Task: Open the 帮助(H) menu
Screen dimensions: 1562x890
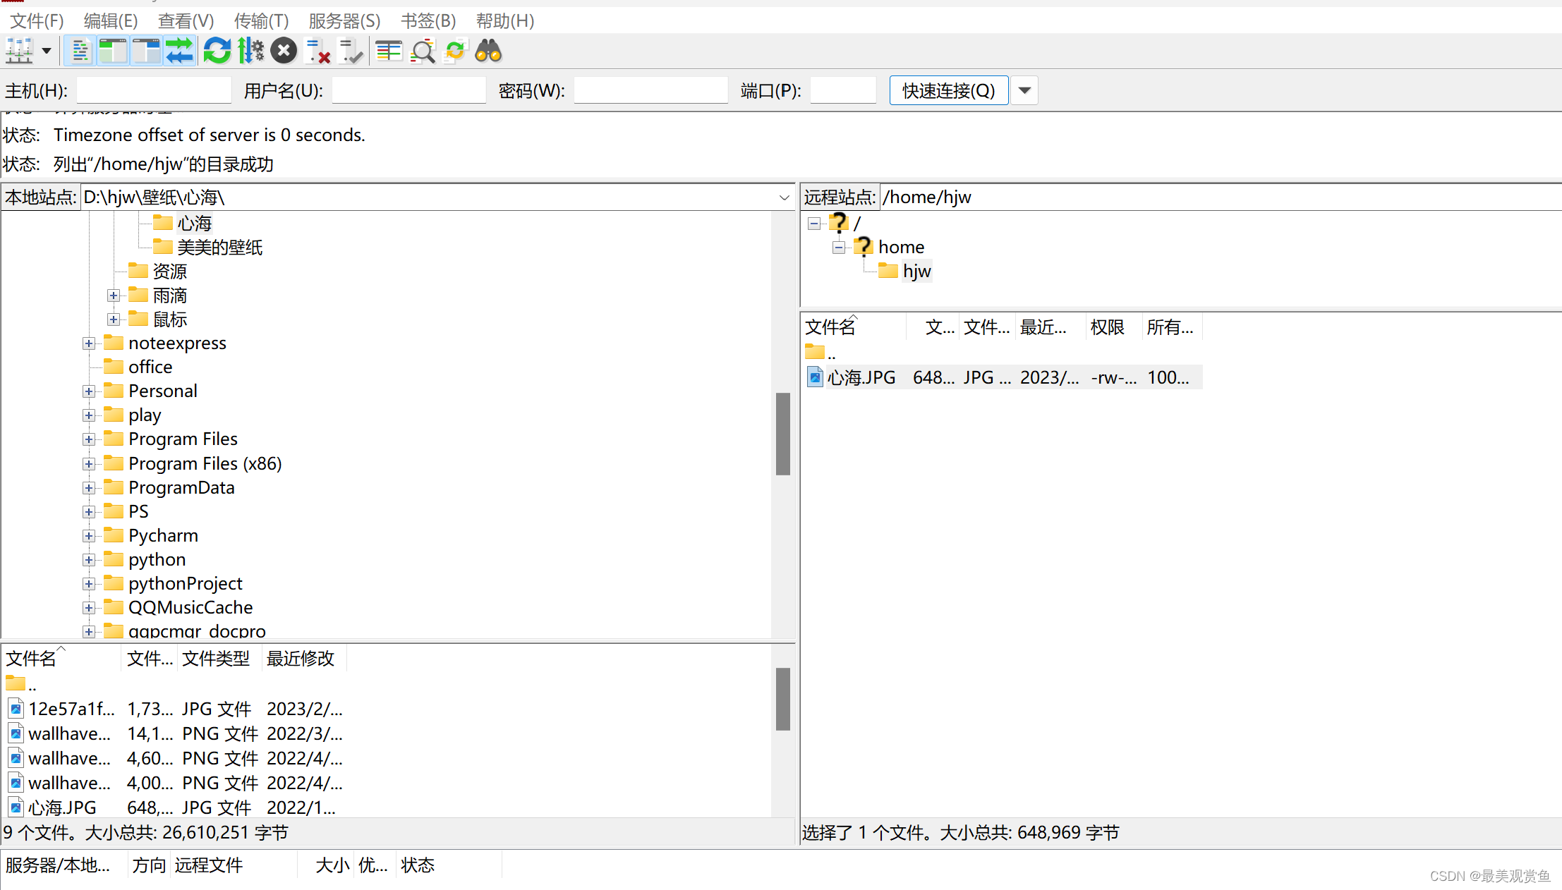Action: 505,21
